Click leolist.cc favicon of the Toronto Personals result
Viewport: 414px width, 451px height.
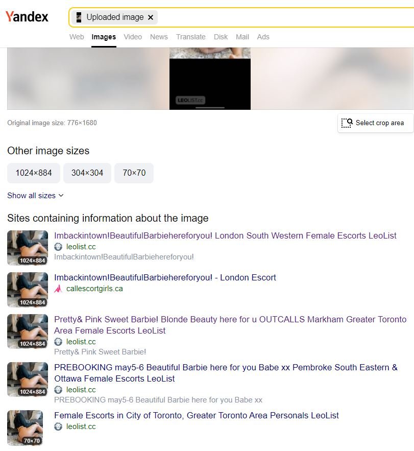[58, 426]
